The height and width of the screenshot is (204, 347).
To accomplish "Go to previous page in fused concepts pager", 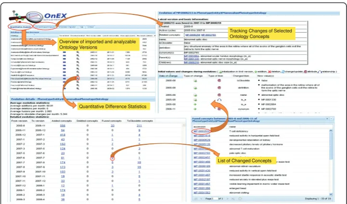I will click(201, 199).
